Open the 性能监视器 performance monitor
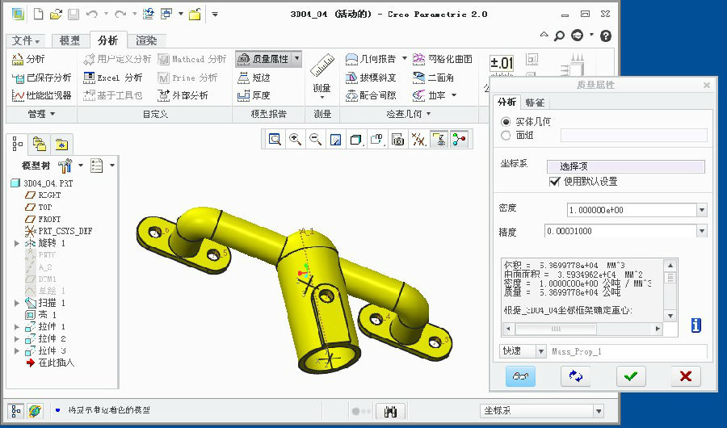 [43, 95]
